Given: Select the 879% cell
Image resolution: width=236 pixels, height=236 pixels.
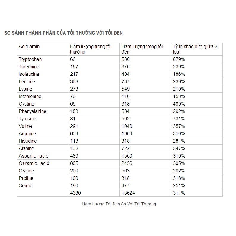Looking at the screenshot, I should pos(179,59).
